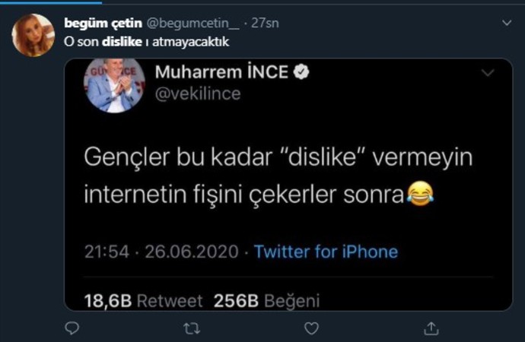Like the tweet with heart icon
The width and height of the screenshot is (525, 342).
coord(311,328)
